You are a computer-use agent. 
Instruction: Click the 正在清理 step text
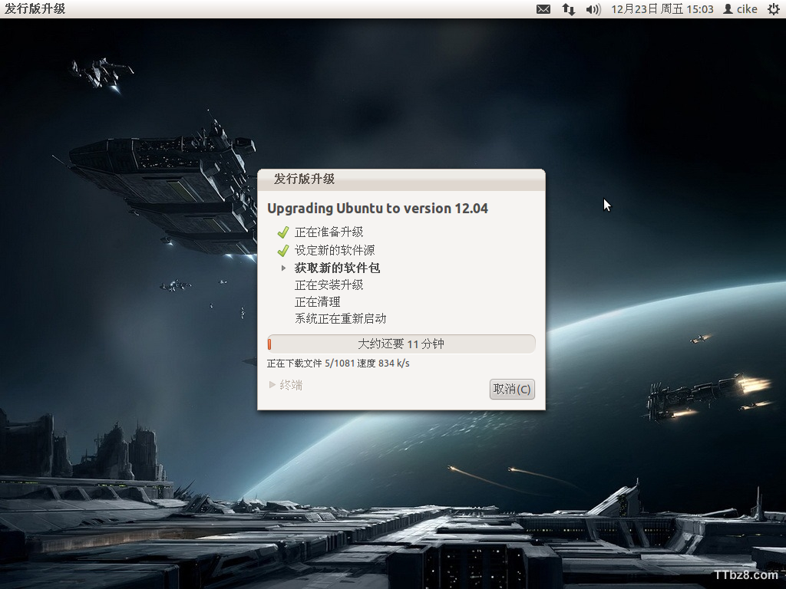(x=317, y=301)
